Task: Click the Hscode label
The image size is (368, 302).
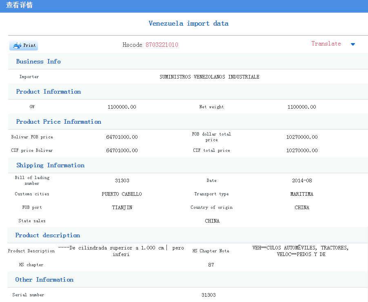Action: click(x=132, y=45)
